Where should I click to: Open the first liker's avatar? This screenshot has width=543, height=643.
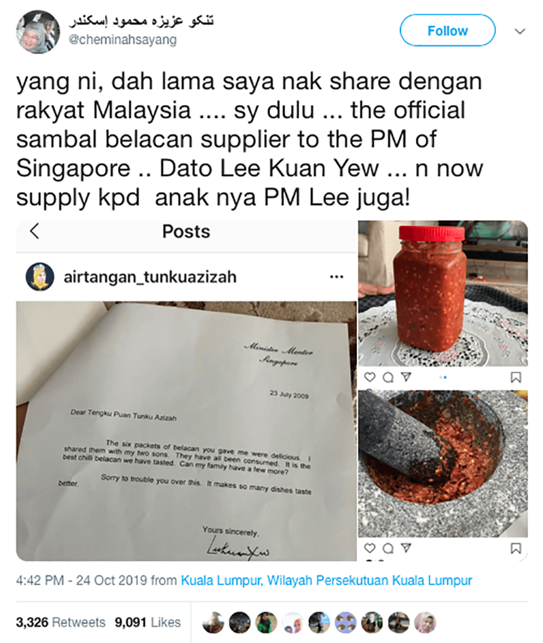pyautogui.click(x=213, y=623)
